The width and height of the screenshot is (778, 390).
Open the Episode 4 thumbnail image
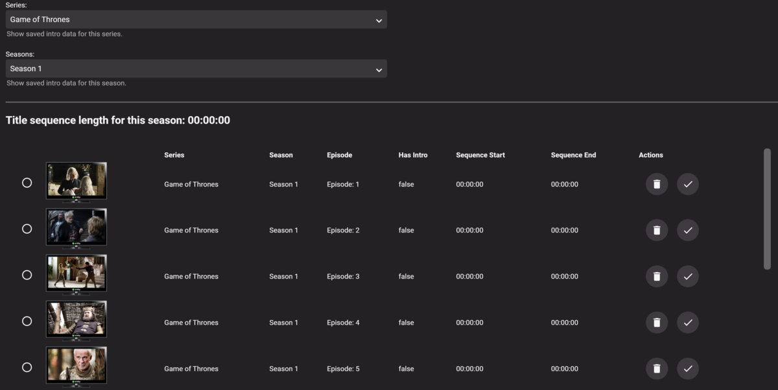77,319
